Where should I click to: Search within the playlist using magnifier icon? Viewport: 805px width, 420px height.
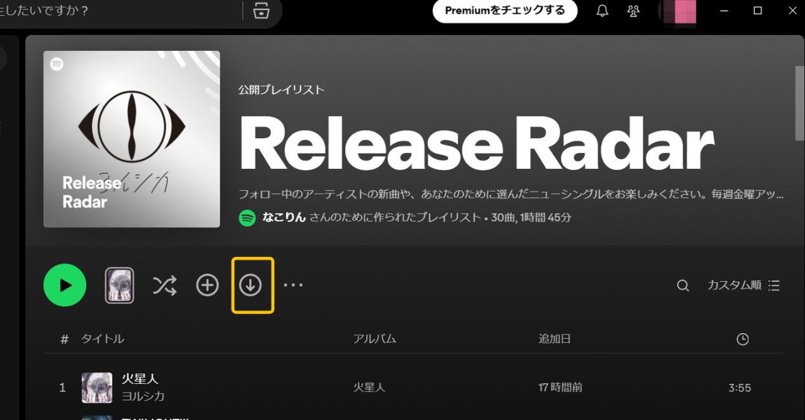click(683, 285)
